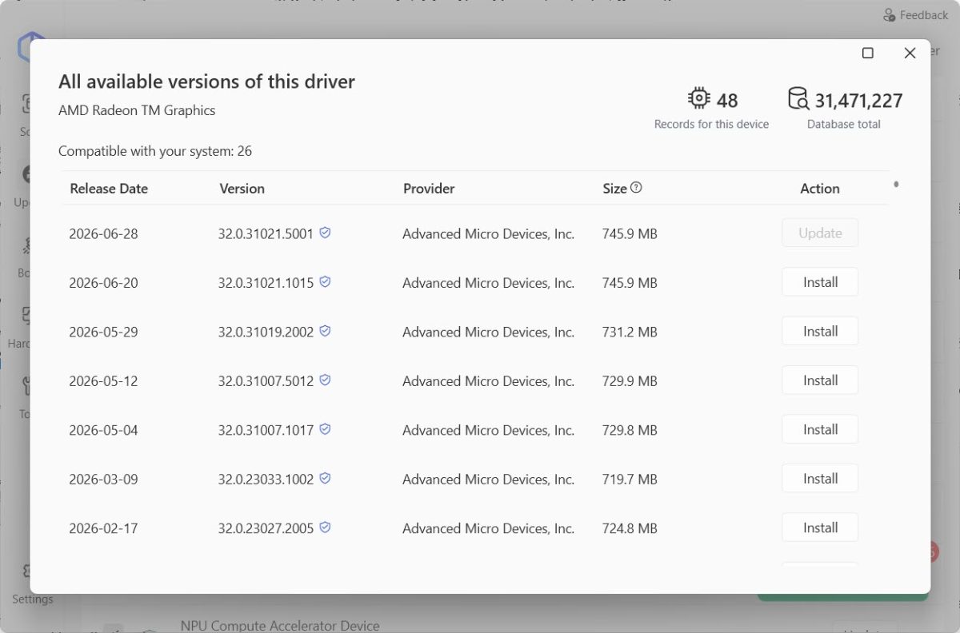960x633 pixels.
Task: Click the Feedback link in background window
Action: pos(915,15)
